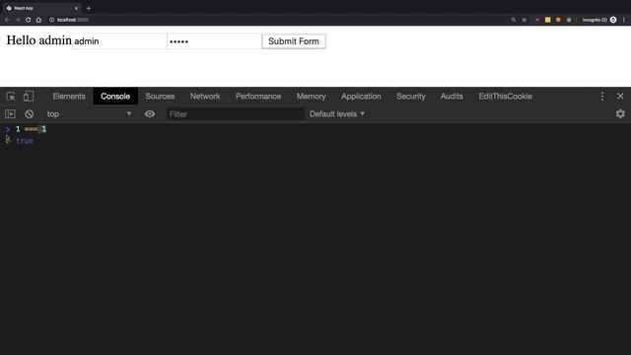Select the Console tab
This screenshot has width=631, height=355.
[x=115, y=97]
